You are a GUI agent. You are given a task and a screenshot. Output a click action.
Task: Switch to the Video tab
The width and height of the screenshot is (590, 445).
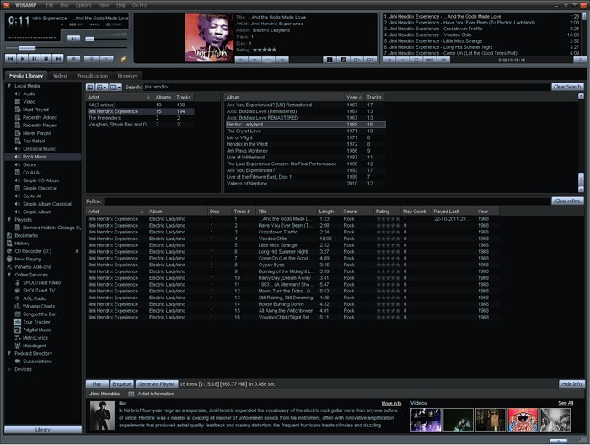tap(60, 76)
